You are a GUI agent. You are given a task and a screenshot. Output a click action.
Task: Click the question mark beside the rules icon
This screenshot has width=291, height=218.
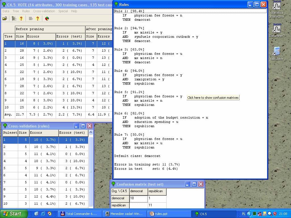click(x=38, y=18)
